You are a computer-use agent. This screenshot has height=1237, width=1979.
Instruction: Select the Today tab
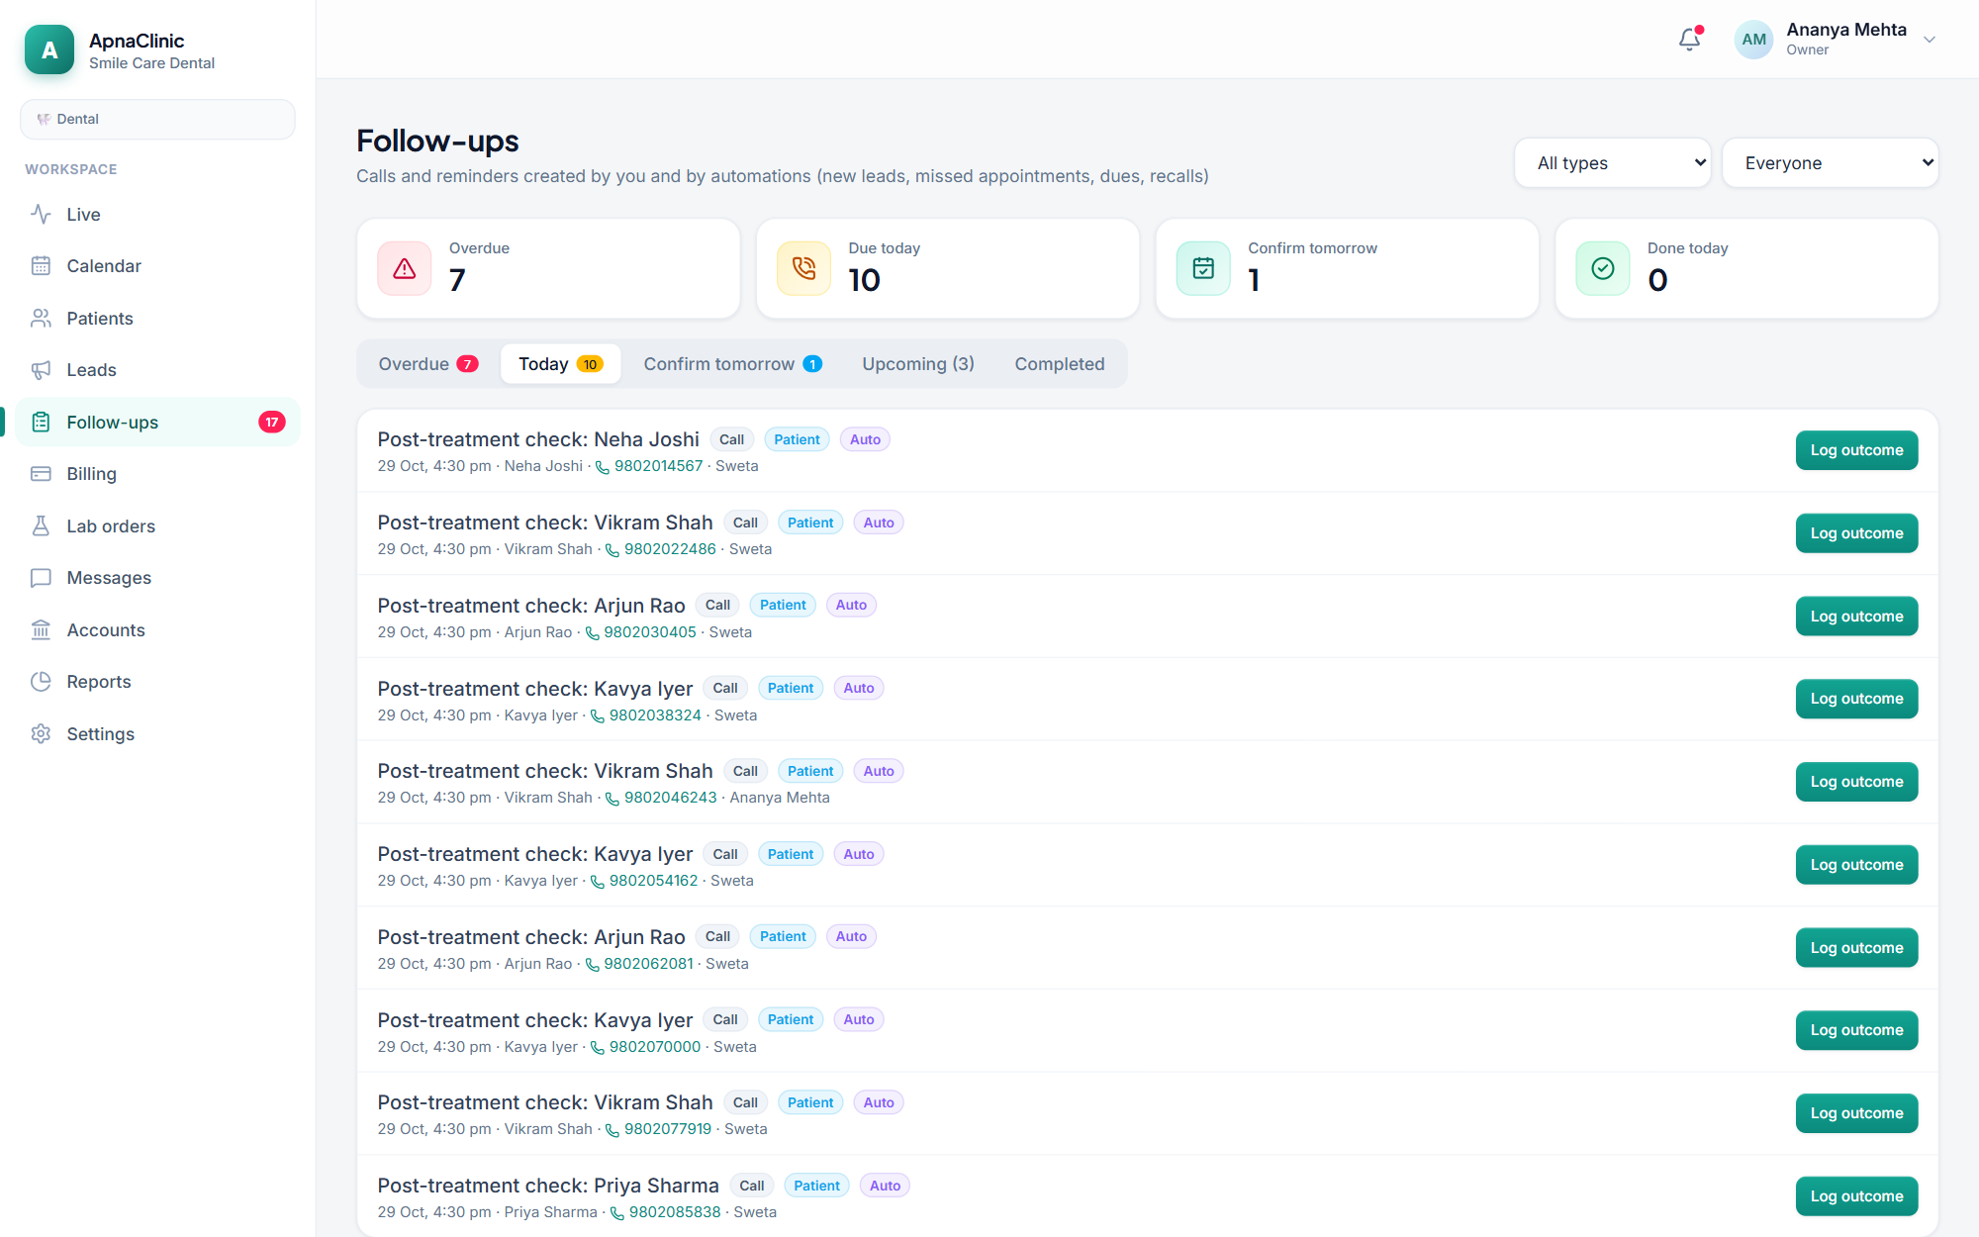click(x=561, y=363)
